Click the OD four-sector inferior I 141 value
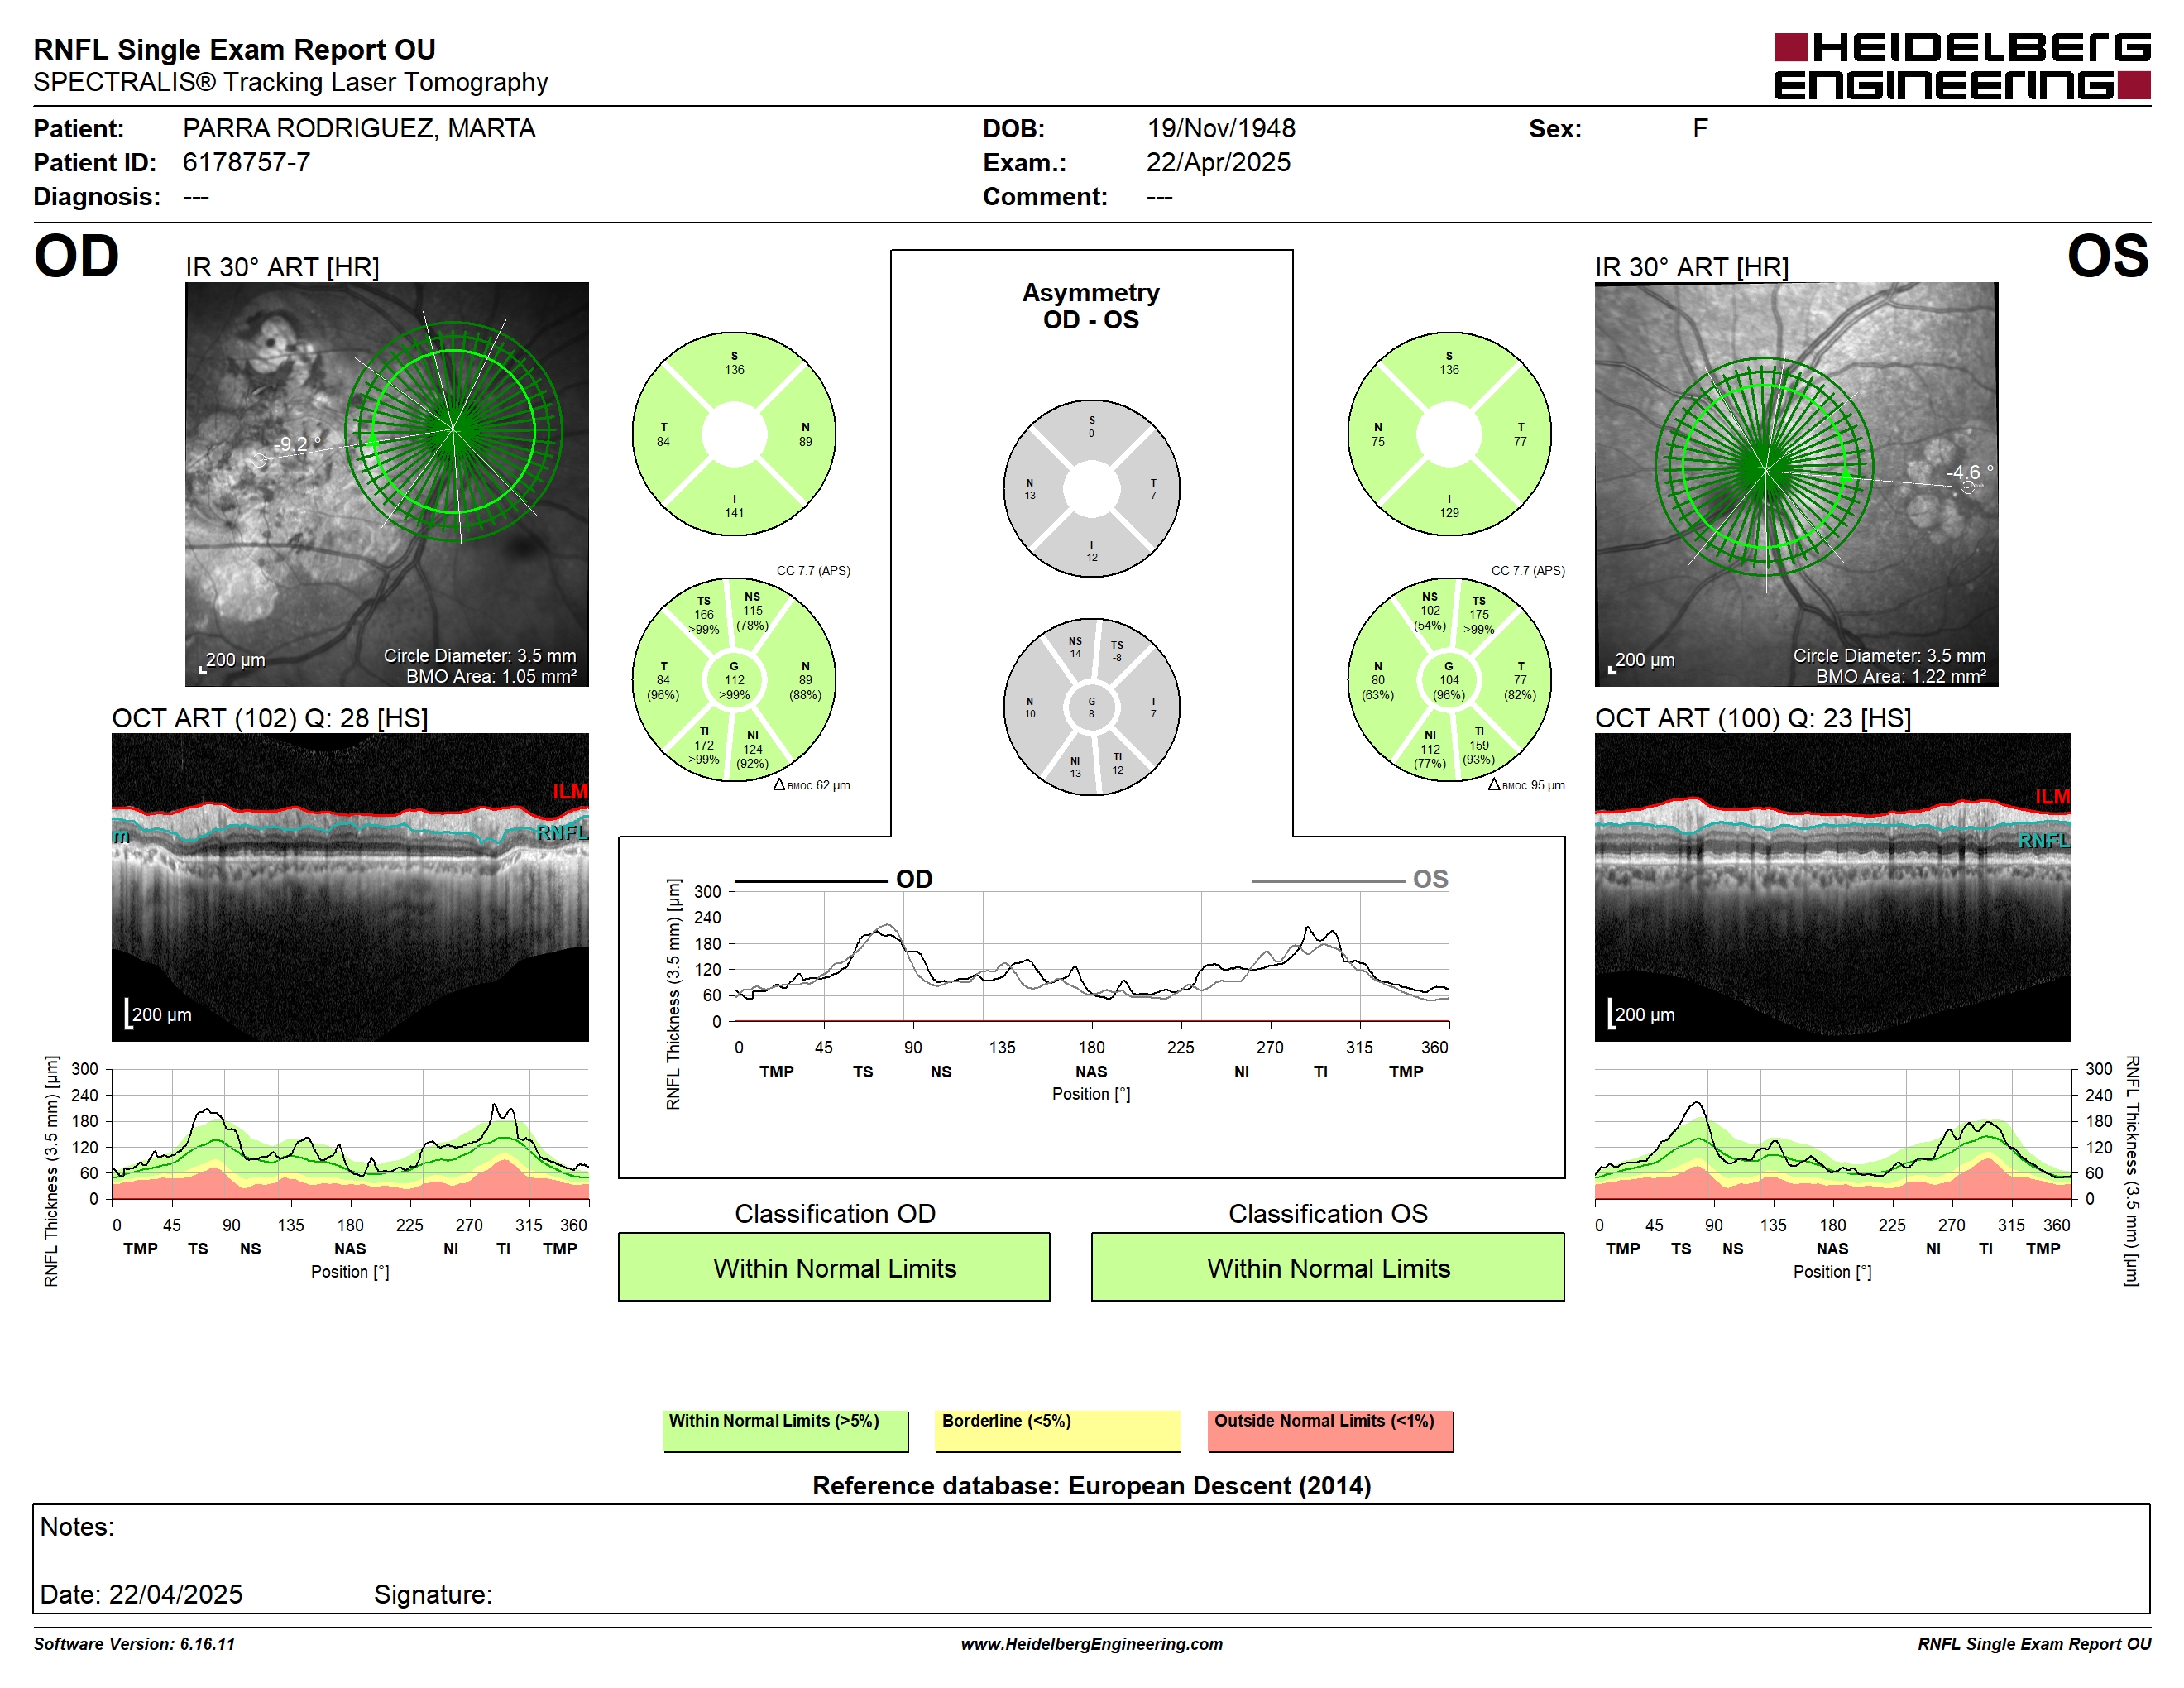This screenshot has width=2184, height=1688. [734, 506]
